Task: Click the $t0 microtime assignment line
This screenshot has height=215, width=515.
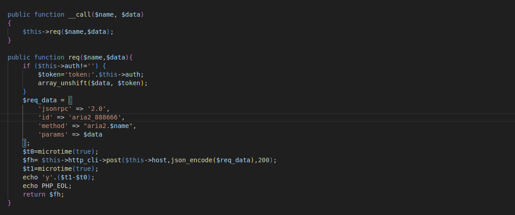Action: [x=60, y=151]
